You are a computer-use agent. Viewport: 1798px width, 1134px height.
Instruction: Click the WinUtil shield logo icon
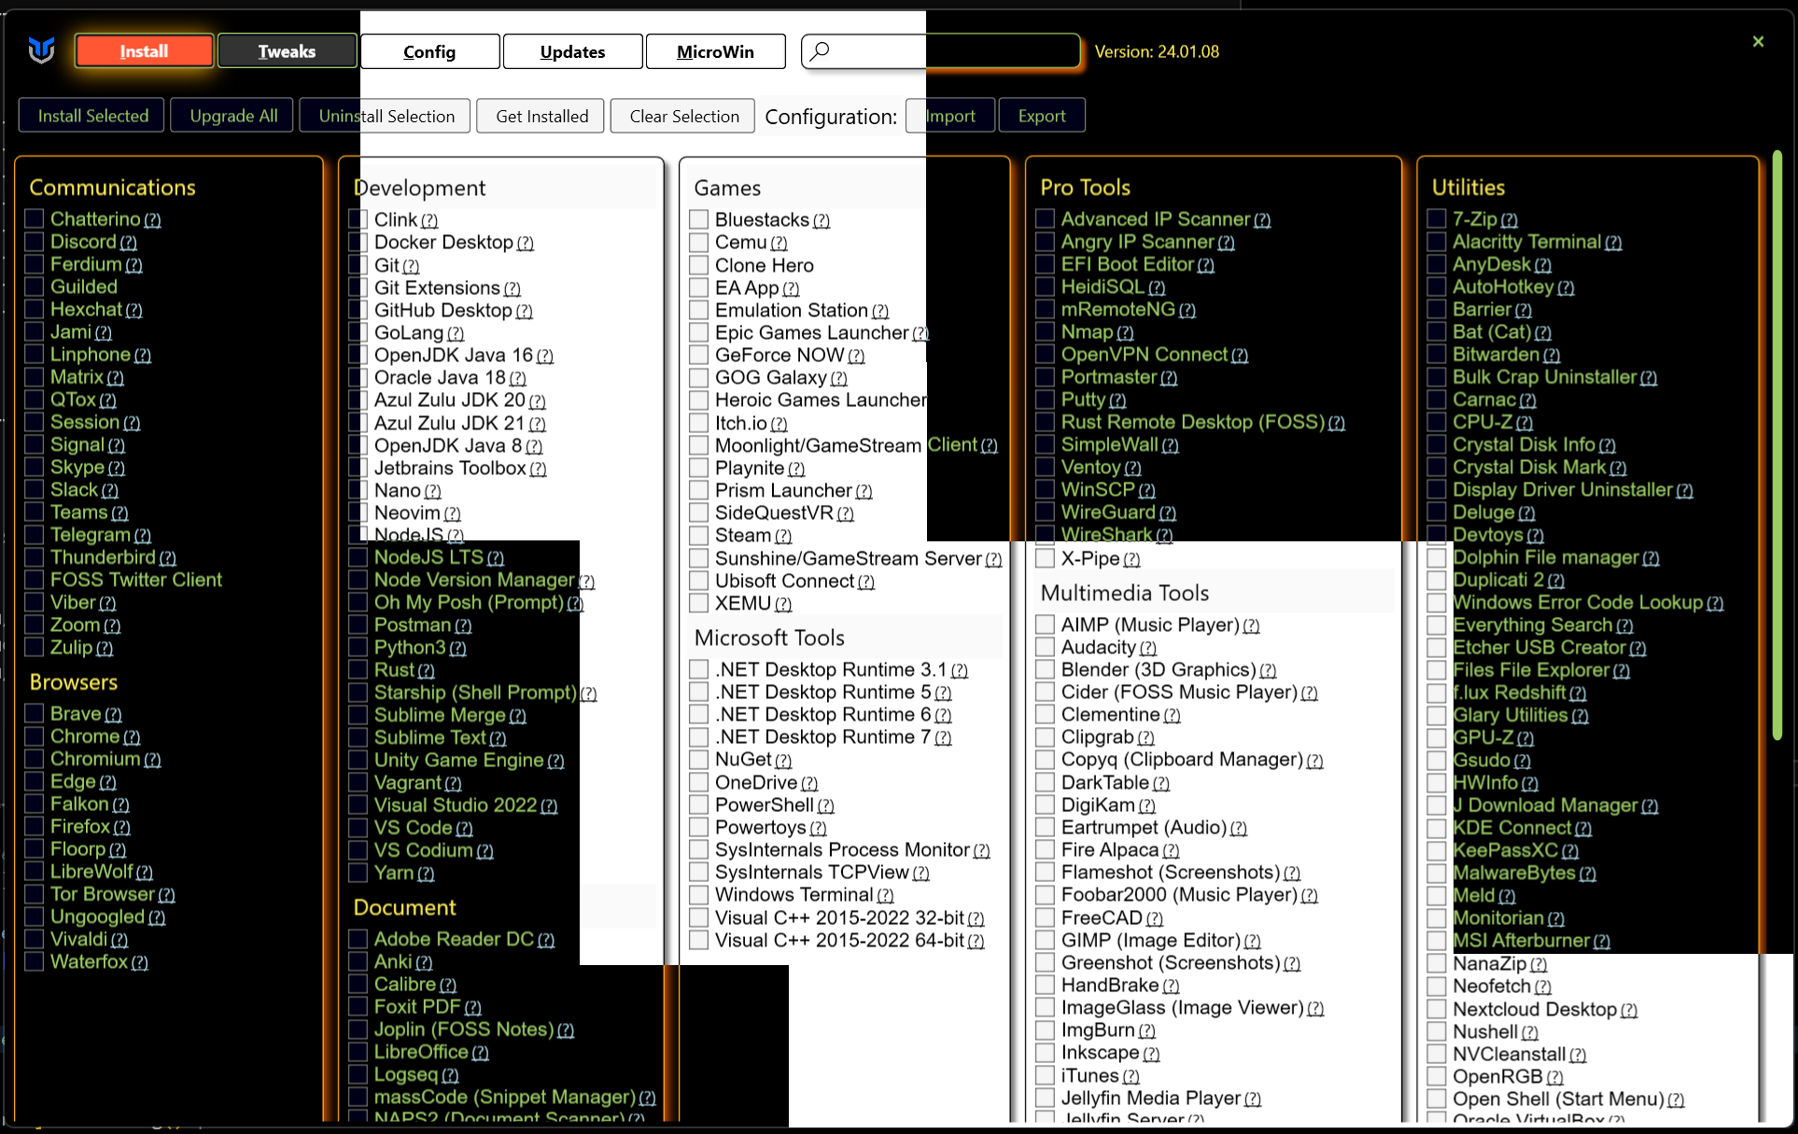[x=41, y=50]
